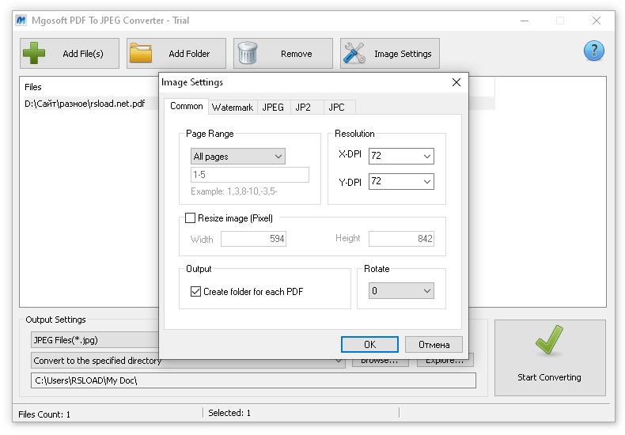
Task: Uncheck Create folder for each PDF
Action: 195,292
